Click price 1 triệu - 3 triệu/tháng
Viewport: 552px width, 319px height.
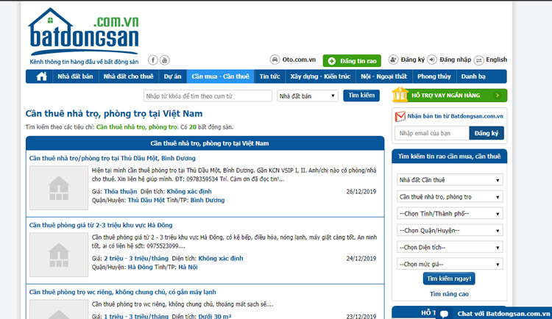pos(136,316)
